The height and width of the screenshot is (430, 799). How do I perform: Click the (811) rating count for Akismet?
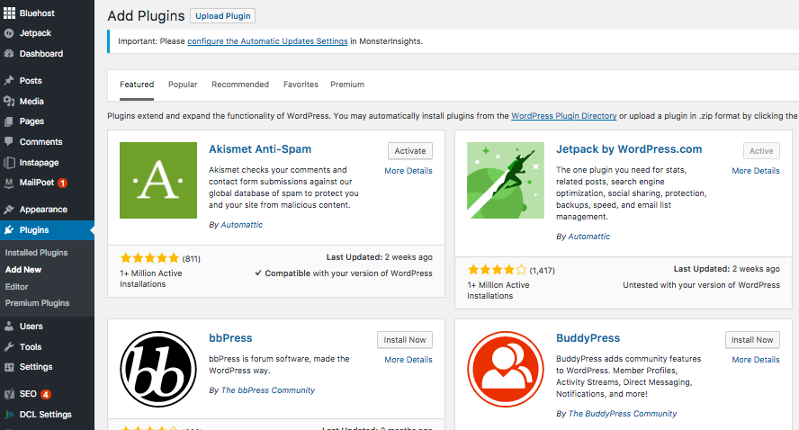coord(191,259)
